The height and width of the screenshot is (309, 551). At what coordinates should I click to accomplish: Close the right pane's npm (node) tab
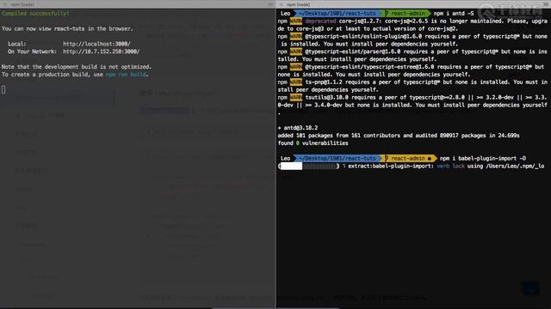click(x=281, y=4)
